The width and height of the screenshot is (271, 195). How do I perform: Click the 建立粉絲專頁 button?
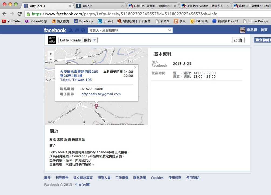(x=262, y=40)
